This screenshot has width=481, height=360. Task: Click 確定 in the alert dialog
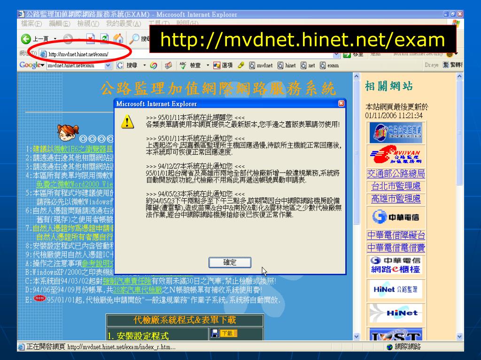click(x=230, y=262)
